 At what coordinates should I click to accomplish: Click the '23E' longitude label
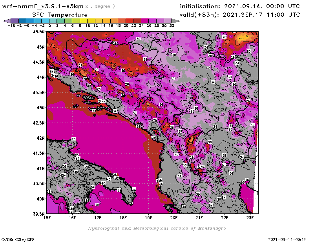click(x=250, y=218)
